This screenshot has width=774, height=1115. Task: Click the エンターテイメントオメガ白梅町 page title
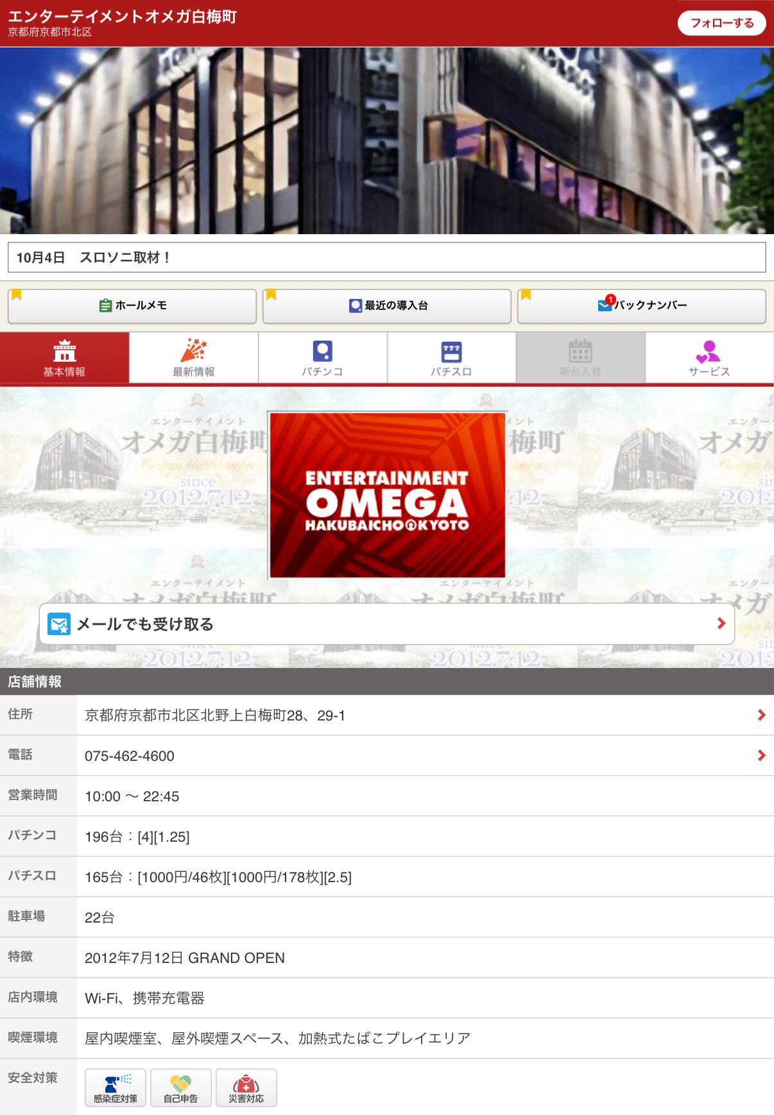pos(123,16)
